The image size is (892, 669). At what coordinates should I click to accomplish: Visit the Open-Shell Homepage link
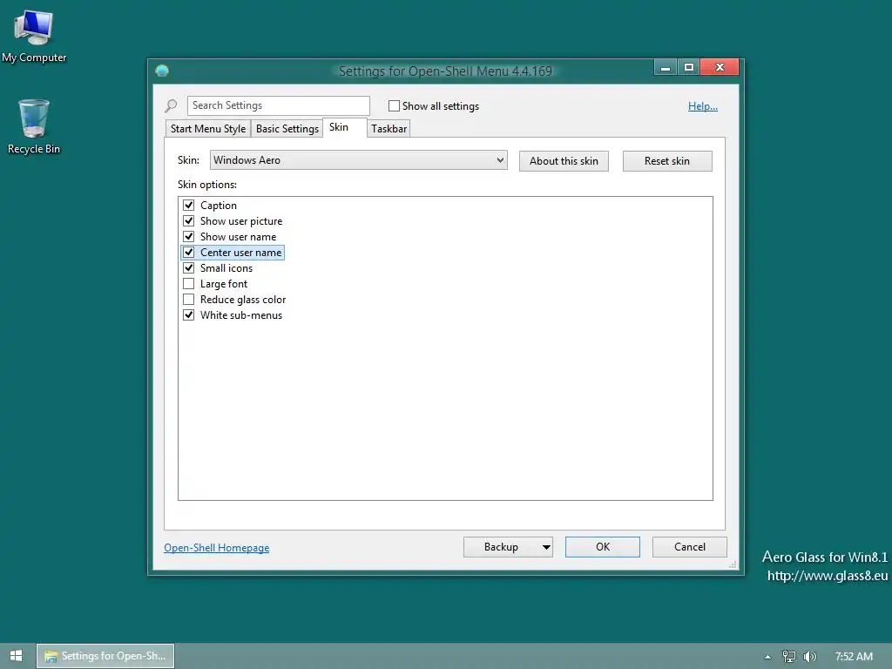217,548
